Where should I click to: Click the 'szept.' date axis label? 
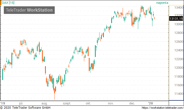67,103
